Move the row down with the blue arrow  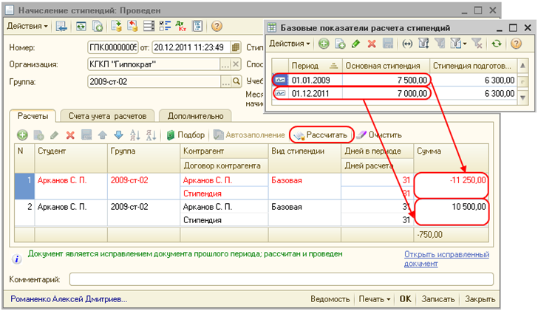pyautogui.click(x=118, y=135)
